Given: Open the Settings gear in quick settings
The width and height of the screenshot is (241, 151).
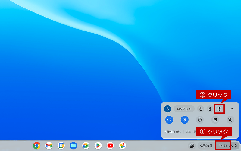Looking at the screenshot, I should pyautogui.click(x=219, y=109).
